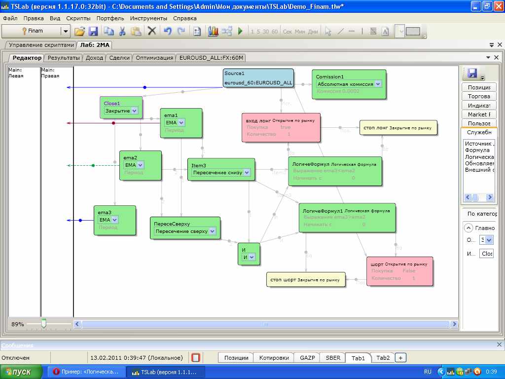Switch to the Котировки bottom tab
Screen dimensions: 505x379
click(274, 358)
